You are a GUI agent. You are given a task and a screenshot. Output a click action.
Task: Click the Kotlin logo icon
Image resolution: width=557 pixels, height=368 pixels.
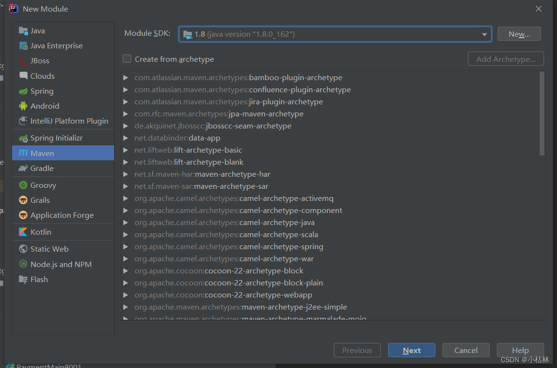tap(23, 232)
